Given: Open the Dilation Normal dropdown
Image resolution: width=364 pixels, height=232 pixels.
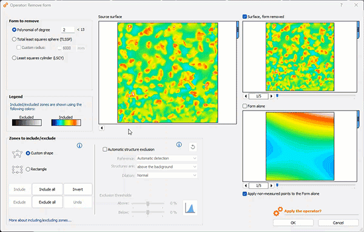Looking at the screenshot, I should coord(167,176).
